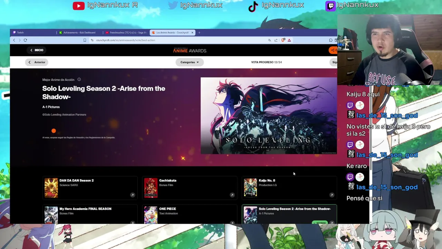
Task: Click the ONE PIECE poster thumbnail
Action: coord(151,215)
